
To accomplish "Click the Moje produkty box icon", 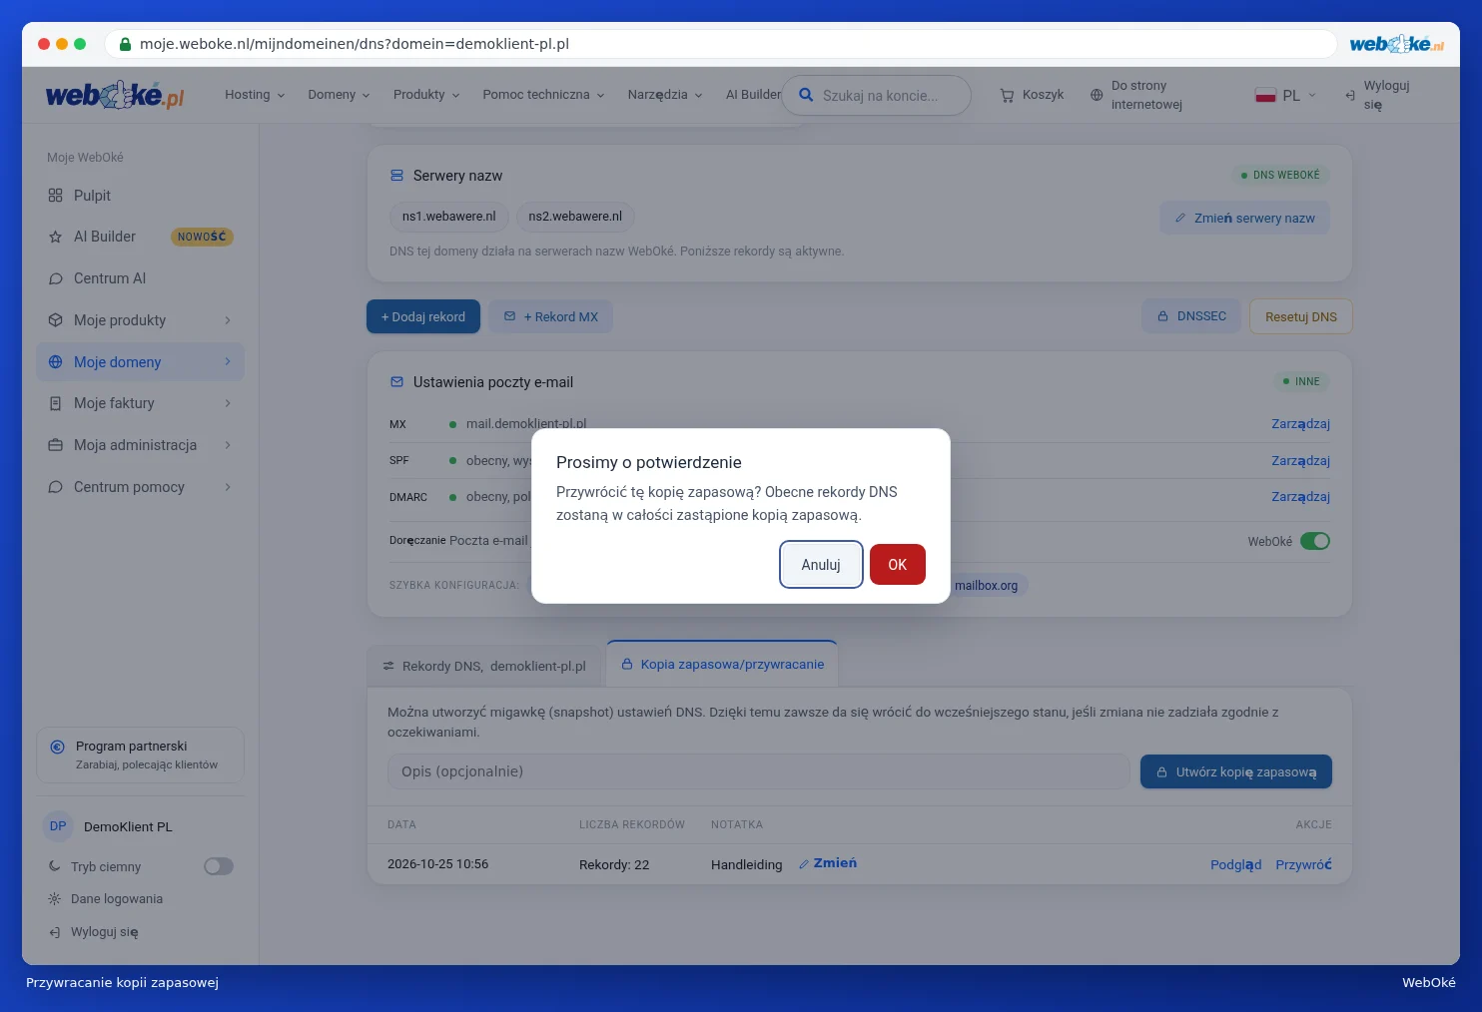I will (55, 320).
